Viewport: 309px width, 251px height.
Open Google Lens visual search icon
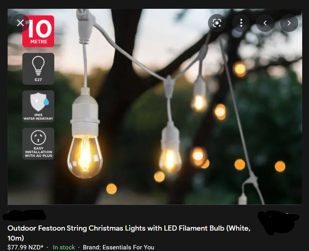pos(217,23)
